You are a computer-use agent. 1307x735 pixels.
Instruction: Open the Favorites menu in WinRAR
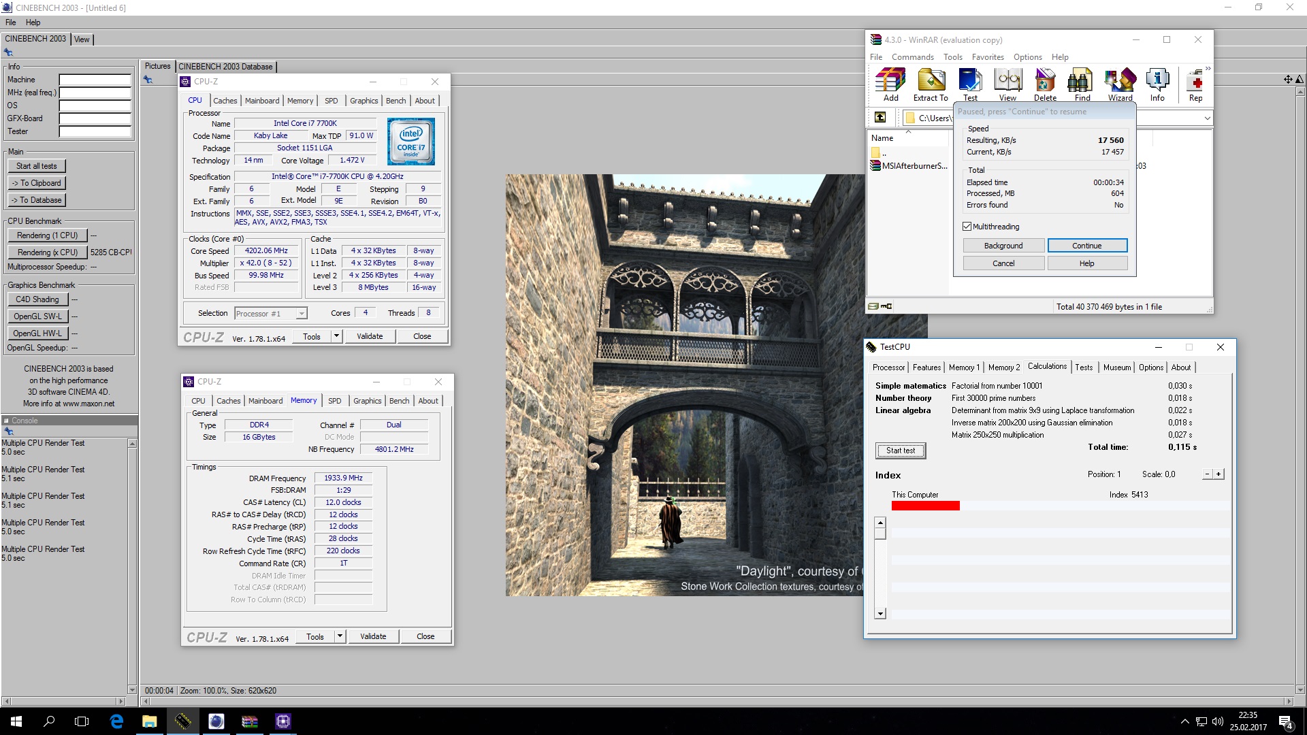pos(988,57)
